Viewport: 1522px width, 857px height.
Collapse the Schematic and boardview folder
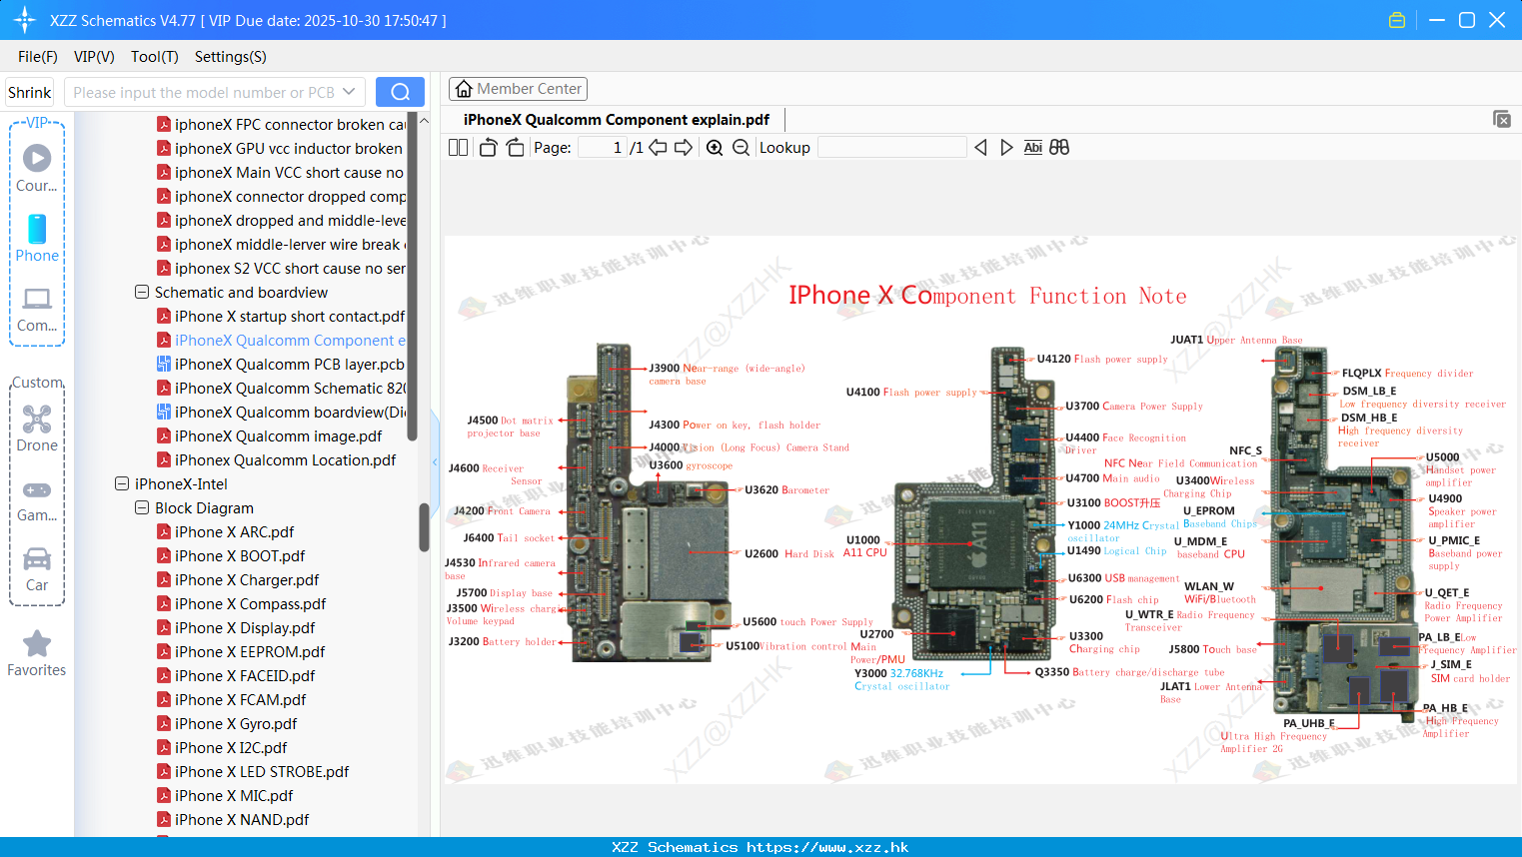(x=142, y=292)
